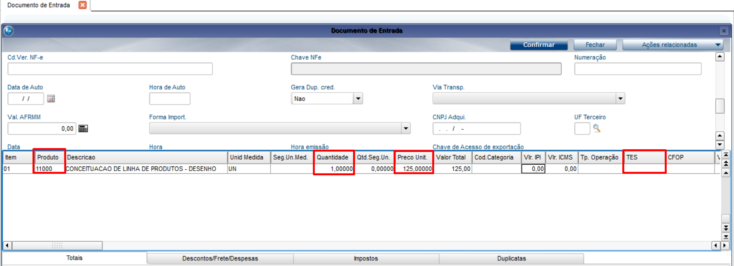Click the Quantidade column header
734x266 pixels.
334,157
